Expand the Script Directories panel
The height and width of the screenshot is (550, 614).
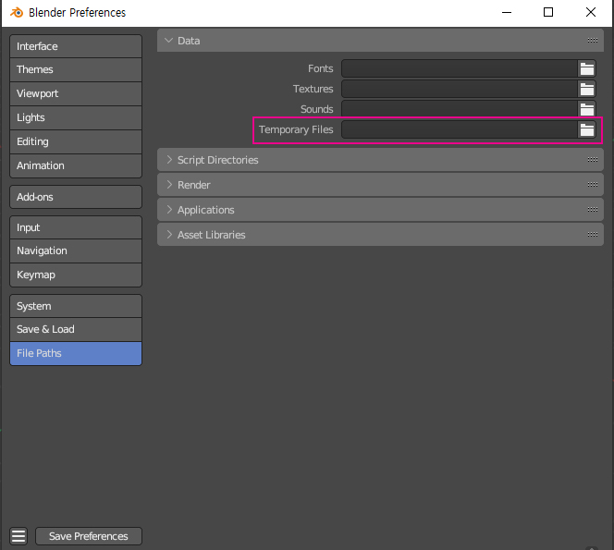169,160
